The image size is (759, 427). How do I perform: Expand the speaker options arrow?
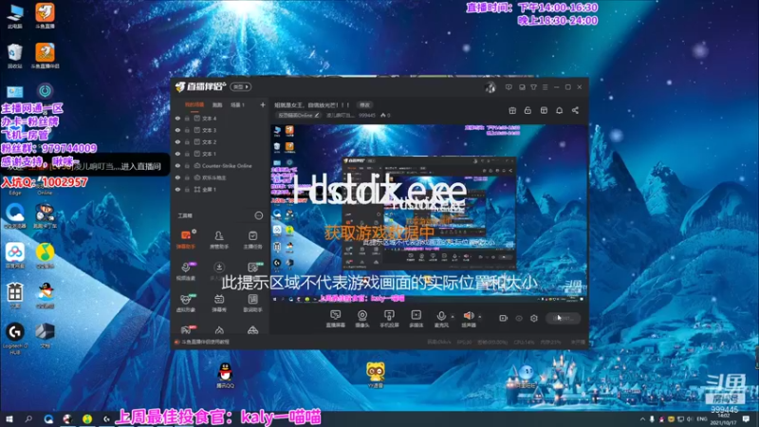pos(480,317)
